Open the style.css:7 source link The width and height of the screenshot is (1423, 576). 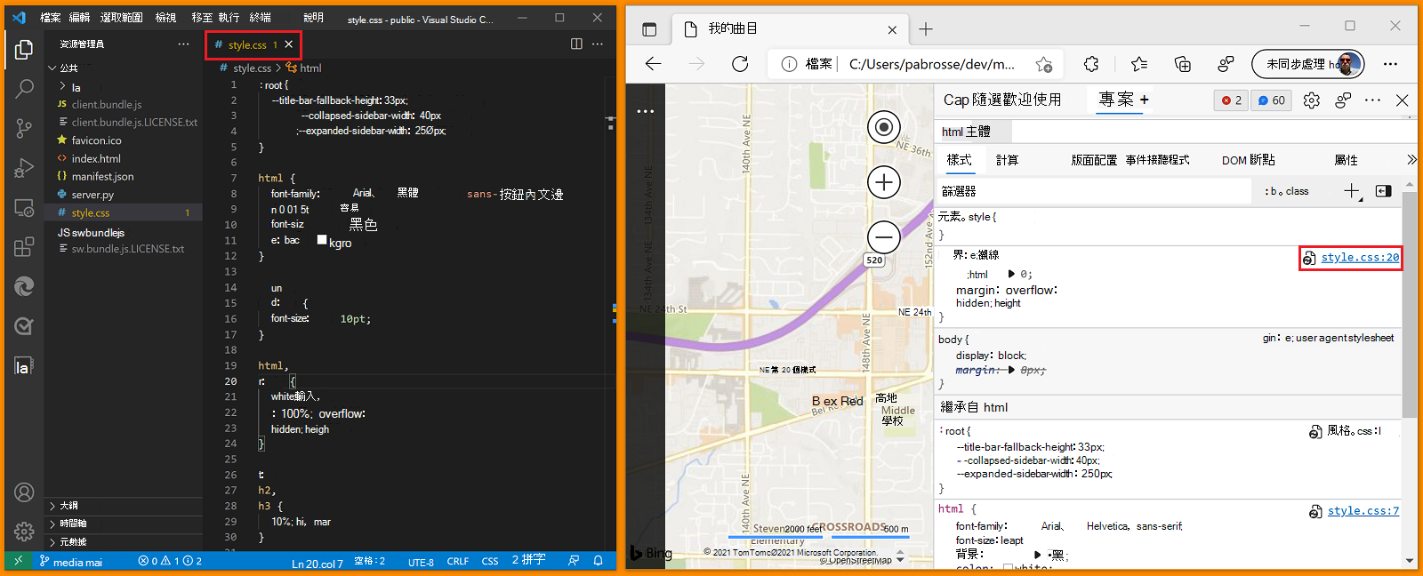pos(1363,511)
